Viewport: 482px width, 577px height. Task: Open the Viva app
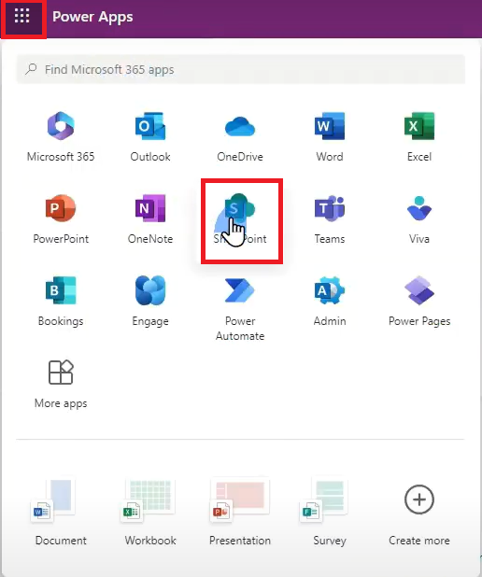tap(419, 219)
